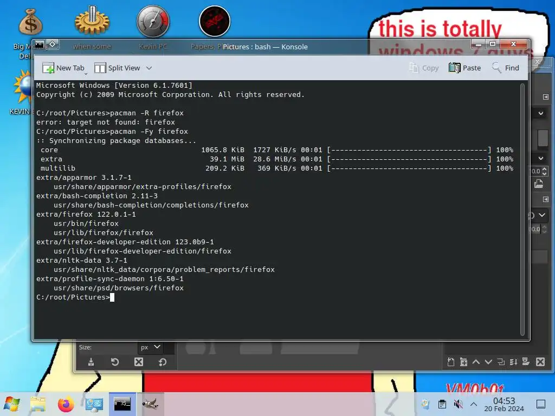Reset tool options icon in GIMP
The width and height of the screenshot is (555, 416).
pyautogui.click(x=163, y=362)
